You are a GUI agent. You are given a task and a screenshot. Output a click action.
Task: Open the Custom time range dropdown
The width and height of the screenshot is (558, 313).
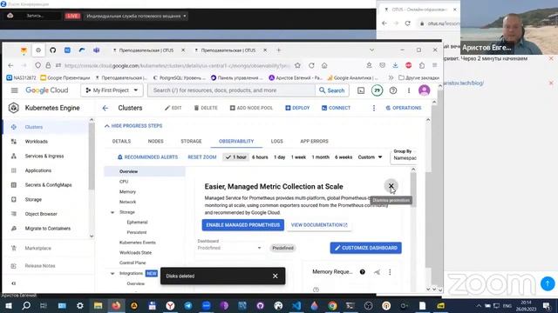370,157
